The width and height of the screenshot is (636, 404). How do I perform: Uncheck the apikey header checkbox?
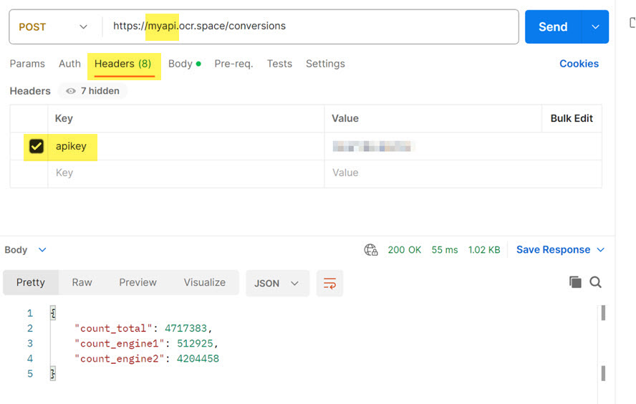point(36,146)
